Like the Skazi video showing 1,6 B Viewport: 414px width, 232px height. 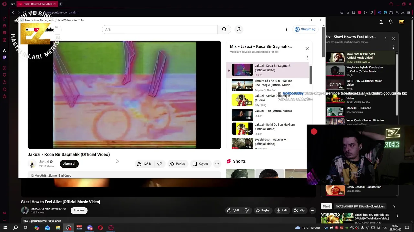click(x=233, y=210)
